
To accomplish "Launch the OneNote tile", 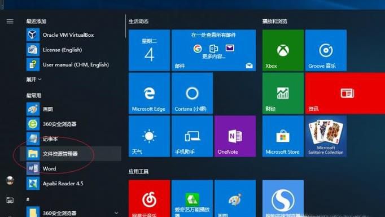I will [235, 136].
